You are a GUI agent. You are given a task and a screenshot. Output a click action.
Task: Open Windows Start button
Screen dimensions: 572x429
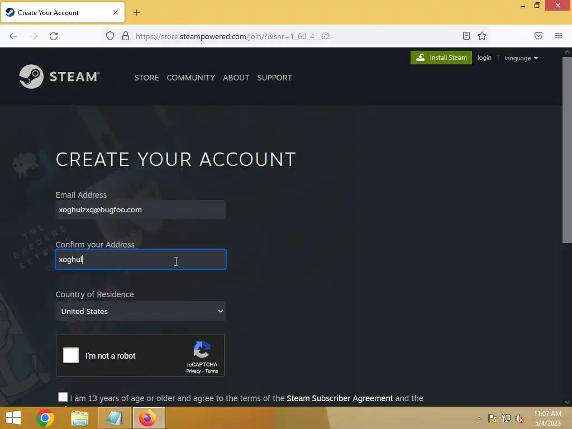coord(13,418)
